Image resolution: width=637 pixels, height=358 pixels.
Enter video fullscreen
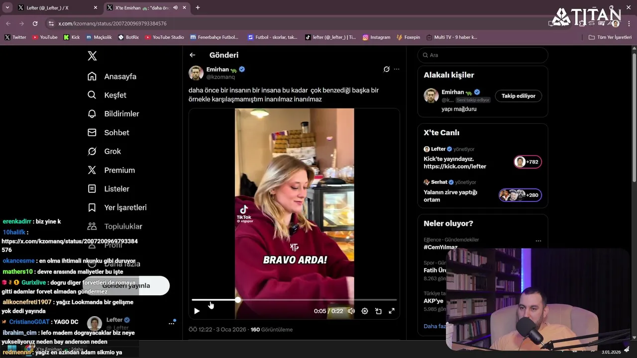tap(392, 311)
